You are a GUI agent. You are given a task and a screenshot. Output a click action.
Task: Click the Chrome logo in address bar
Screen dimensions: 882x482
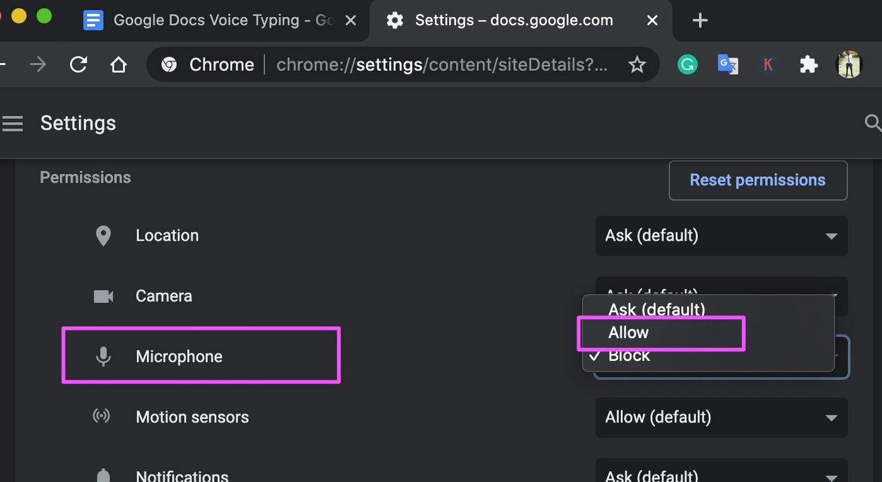(169, 65)
